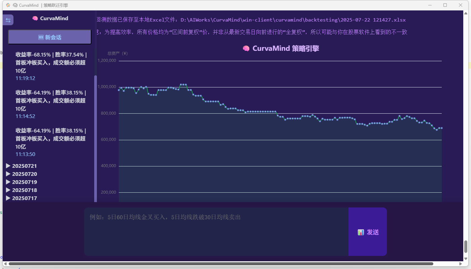Start a new session with 新会话 button
The height and width of the screenshot is (269, 471).
[x=50, y=37]
